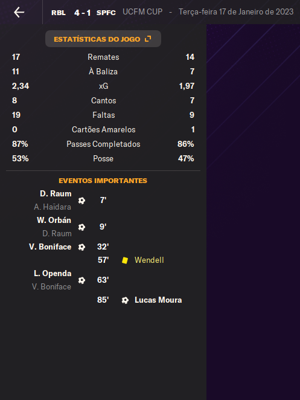The width and height of the screenshot is (300, 400).
Task: Select Wendell's yellow card icon
Action: [125, 260]
